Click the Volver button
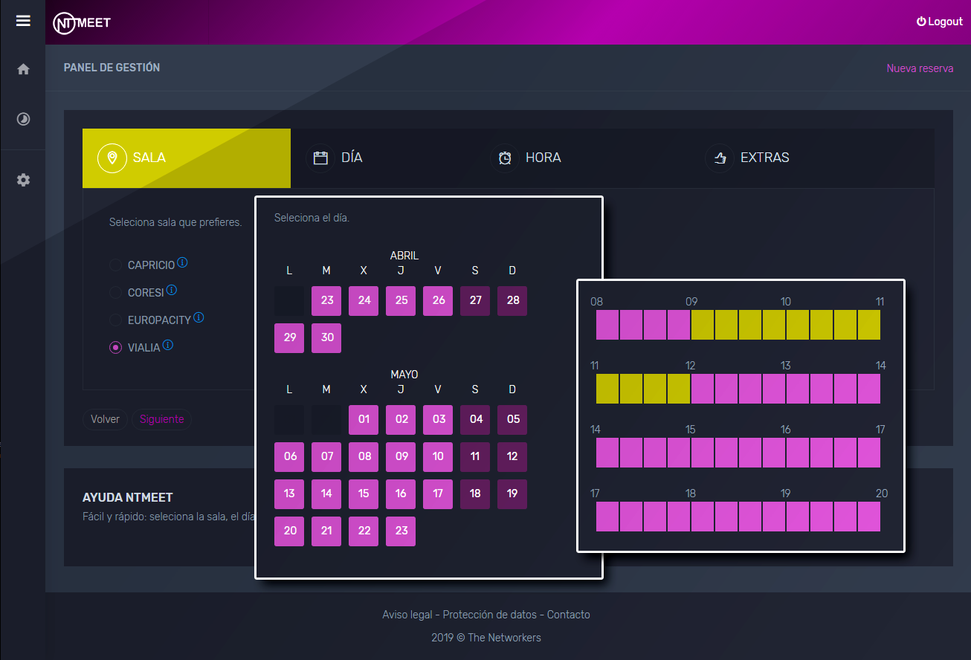 click(x=105, y=419)
